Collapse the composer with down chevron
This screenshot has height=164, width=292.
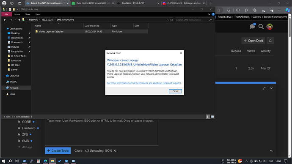click(x=271, y=88)
